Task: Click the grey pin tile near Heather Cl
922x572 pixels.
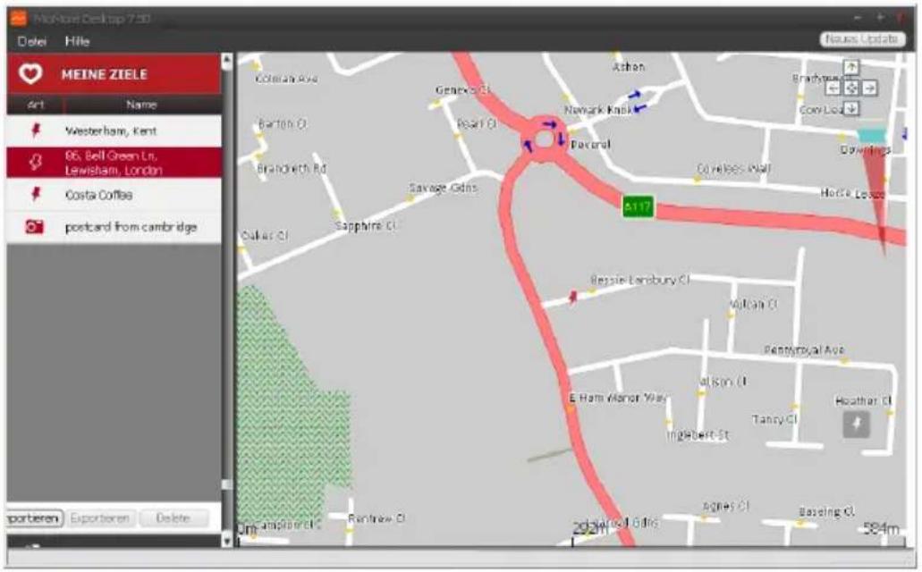Action: [856, 425]
